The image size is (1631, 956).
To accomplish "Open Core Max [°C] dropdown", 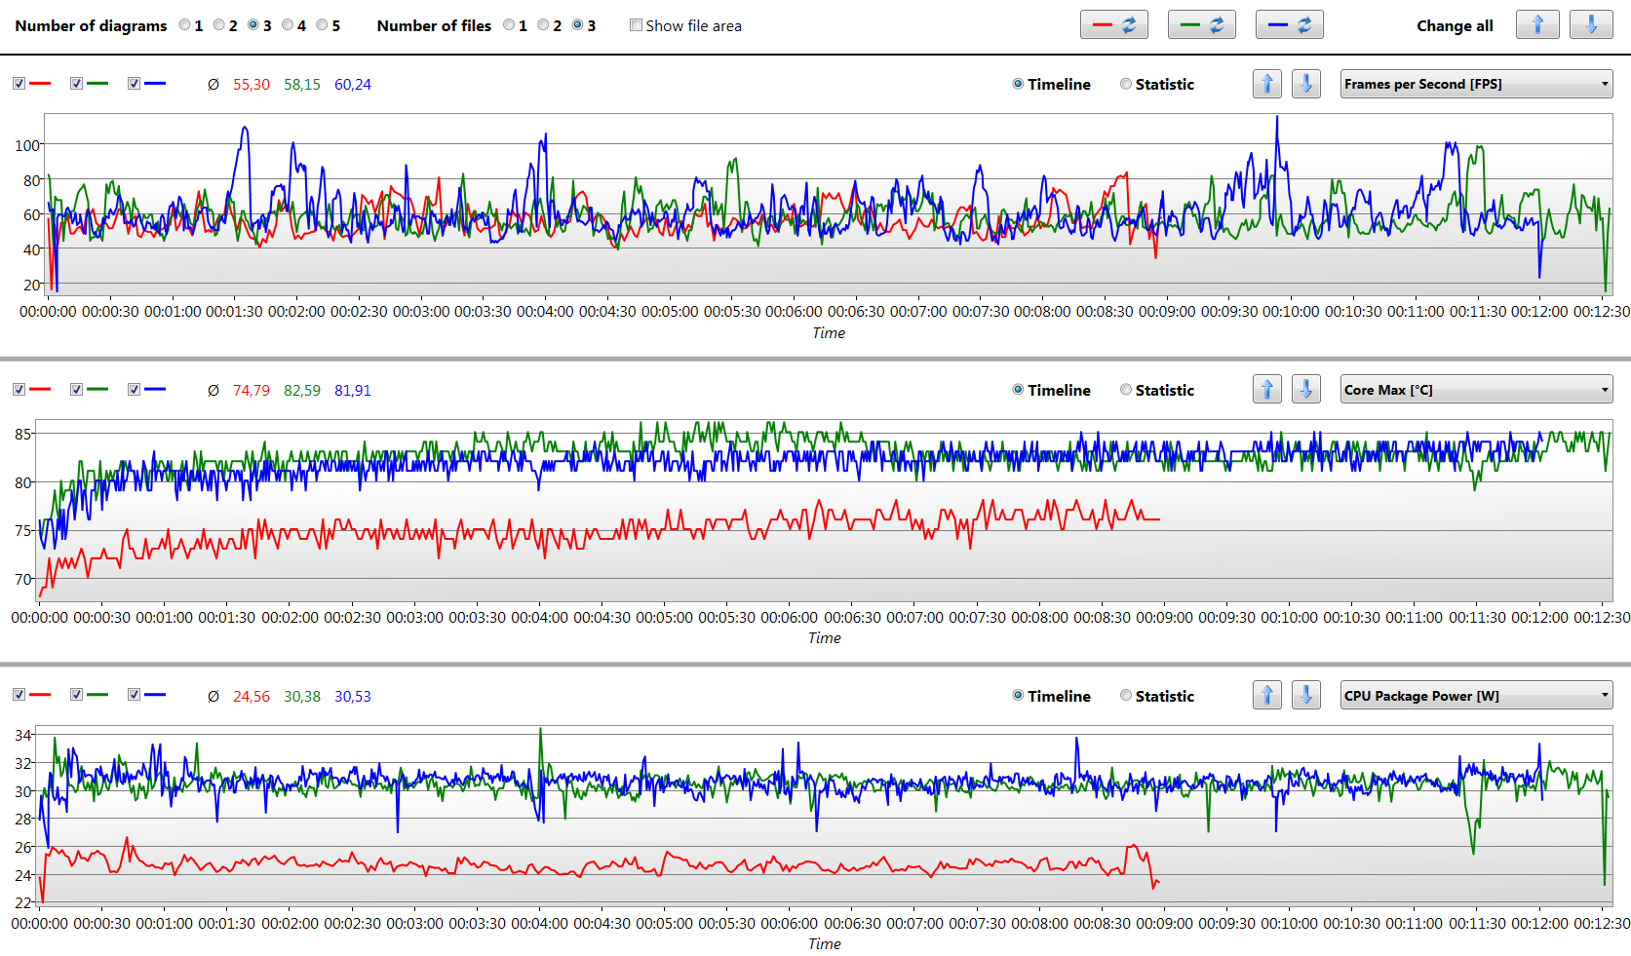I will [x=1477, y=390].
